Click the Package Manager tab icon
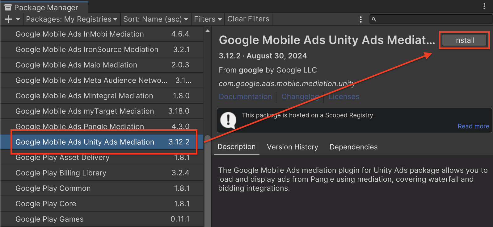The image size is (493, 227). [8, 7]
